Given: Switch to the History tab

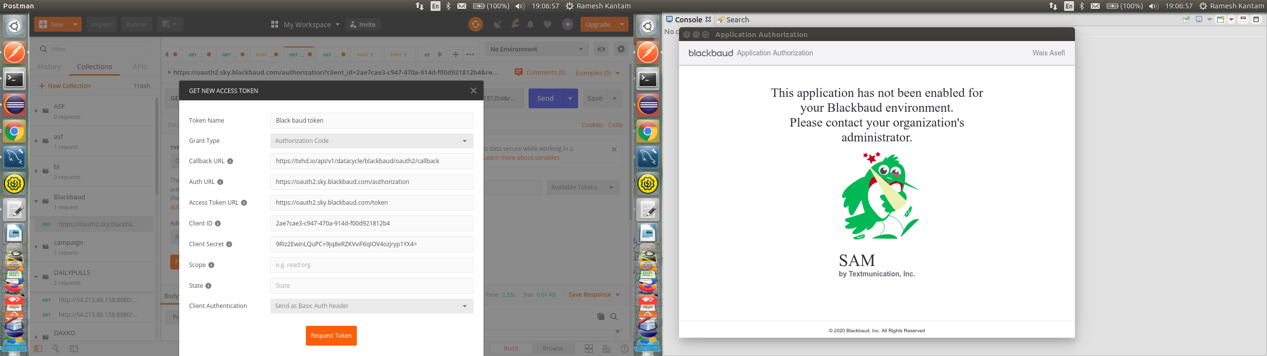Looking at the screenshot, I should (49, 67).
